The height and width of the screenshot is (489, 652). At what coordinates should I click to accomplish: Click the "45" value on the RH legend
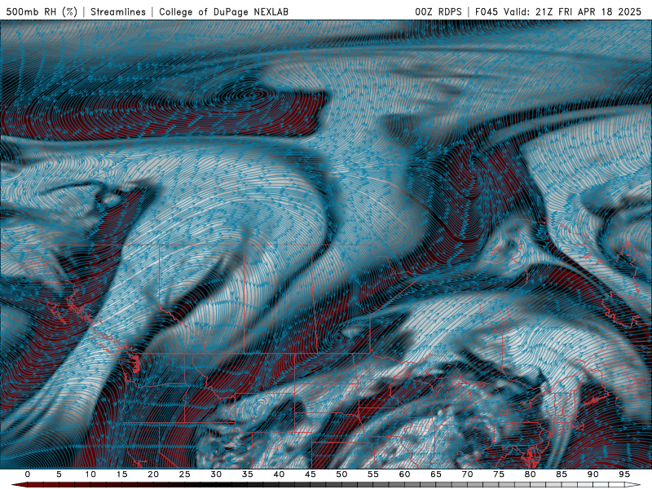[311, 474]
